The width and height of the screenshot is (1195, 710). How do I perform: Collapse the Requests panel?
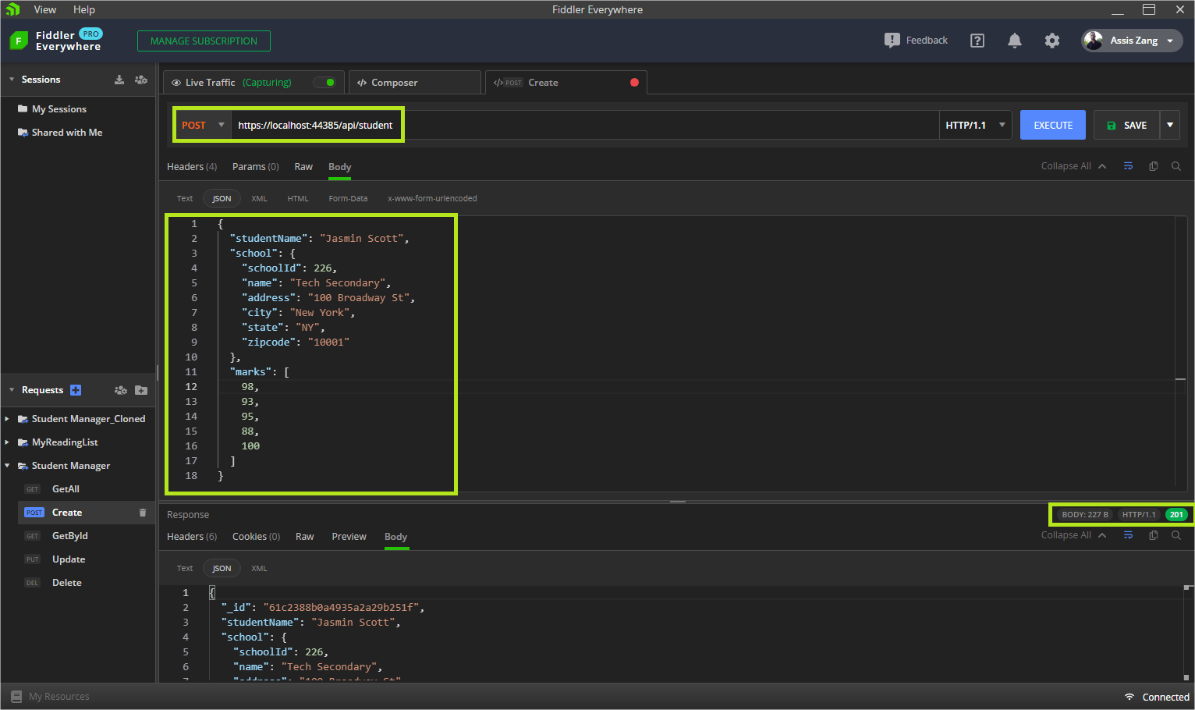click(12, 390)
